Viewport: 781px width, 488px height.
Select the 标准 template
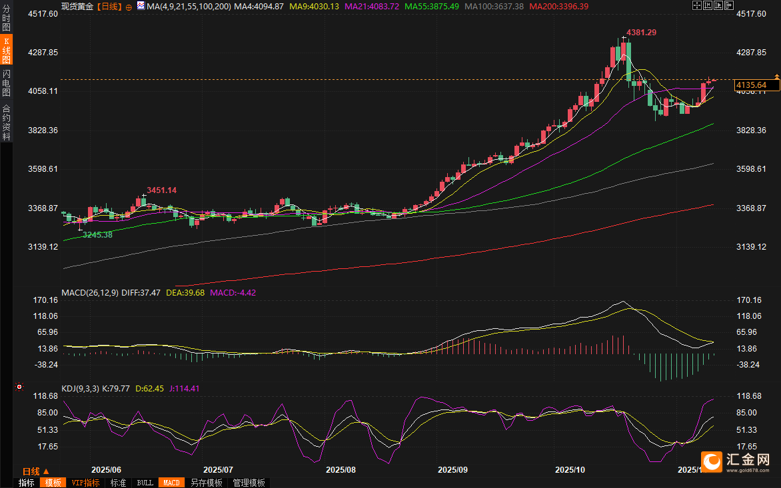tap(119, 483)
